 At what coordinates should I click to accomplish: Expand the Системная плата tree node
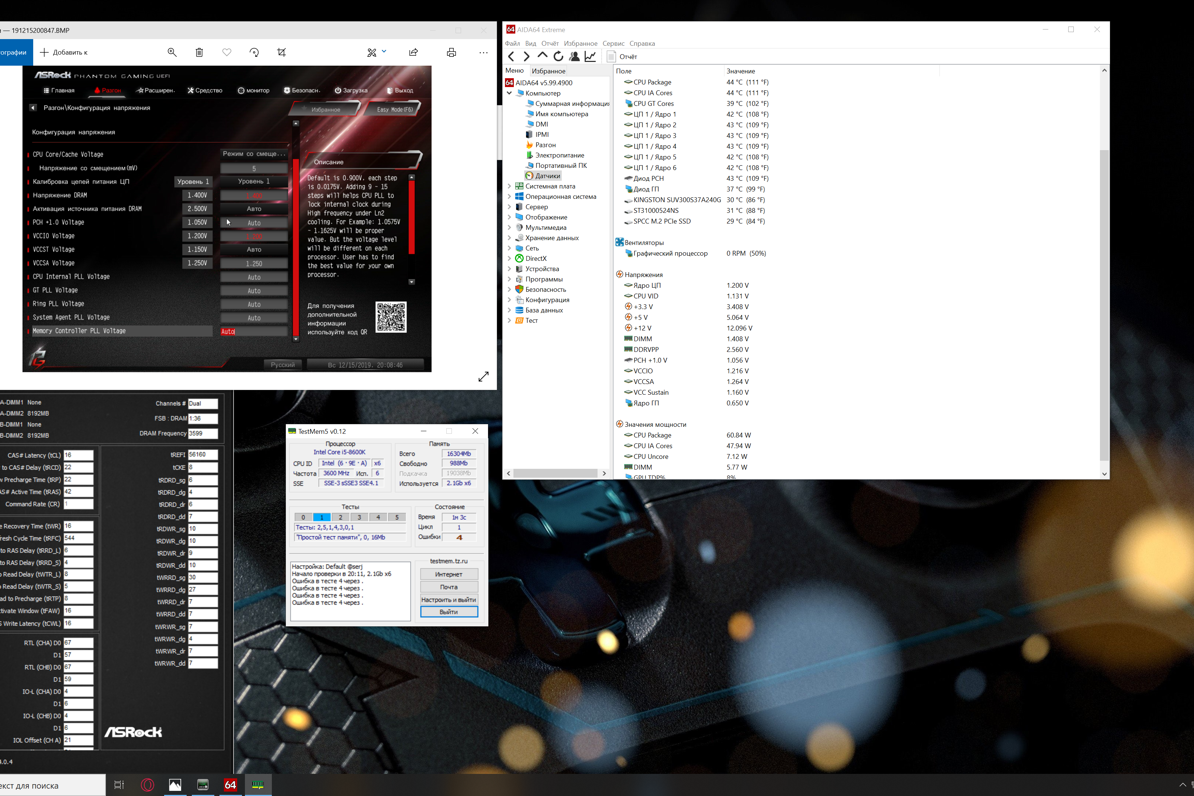click(x=509, y=186)
